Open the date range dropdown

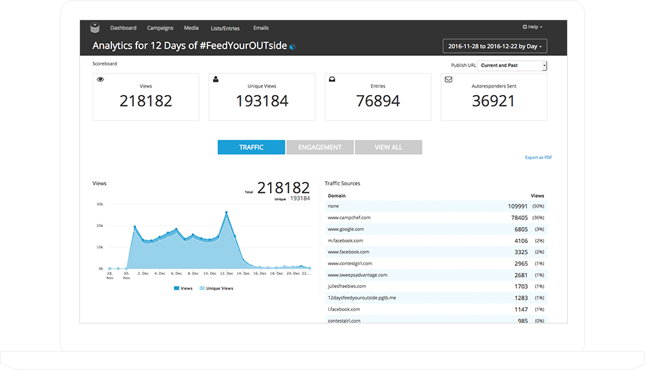[495, 46]
